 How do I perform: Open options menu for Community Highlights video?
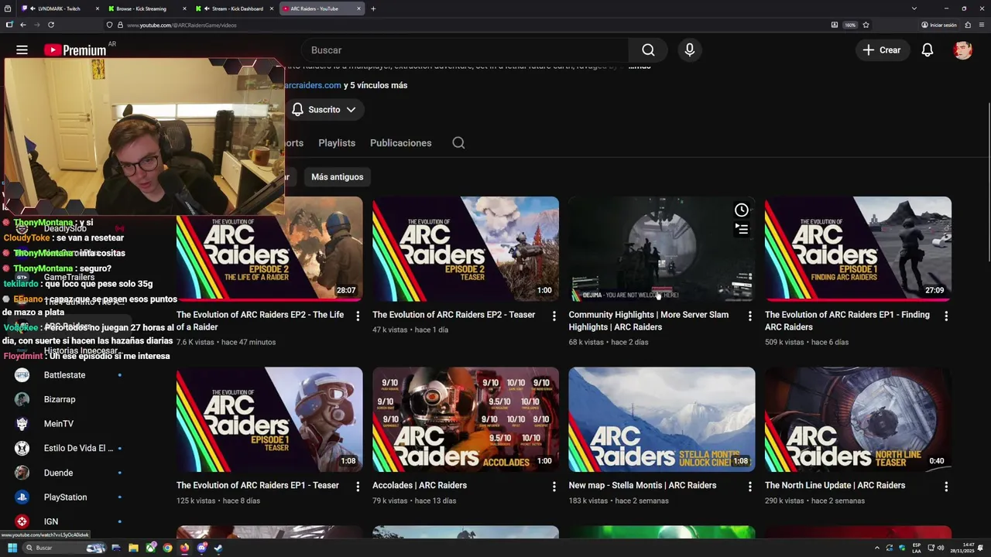[749, 316]
